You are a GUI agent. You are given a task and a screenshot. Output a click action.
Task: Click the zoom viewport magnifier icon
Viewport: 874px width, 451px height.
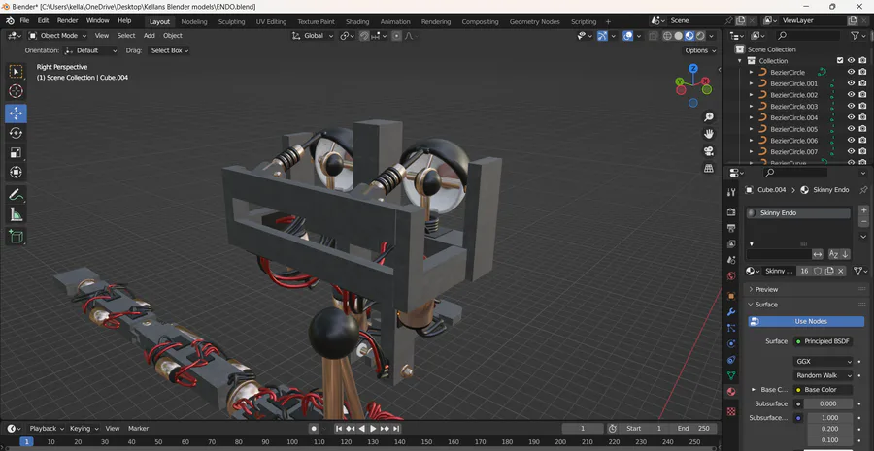tap(709, 117)
